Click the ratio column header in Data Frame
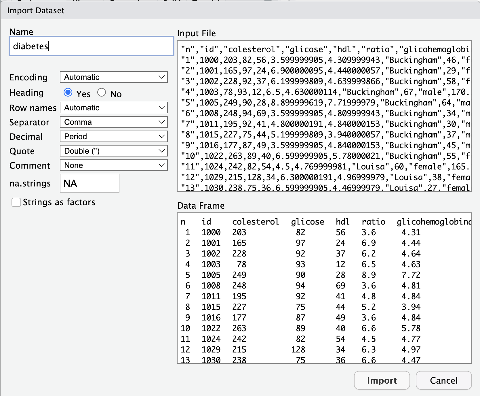This screenshot has width=480, height=396. click(374, 222)
